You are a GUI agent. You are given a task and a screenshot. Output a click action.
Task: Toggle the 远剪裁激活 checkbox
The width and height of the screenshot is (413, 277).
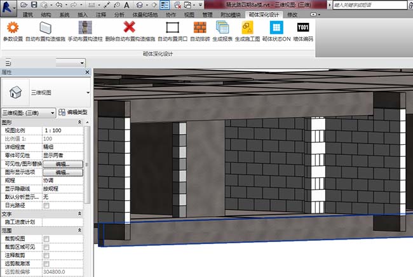click(x=46, y=264)
